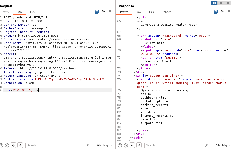Click hacking_reports in response output
Screen dimensions: 232x149
(154, 105)
